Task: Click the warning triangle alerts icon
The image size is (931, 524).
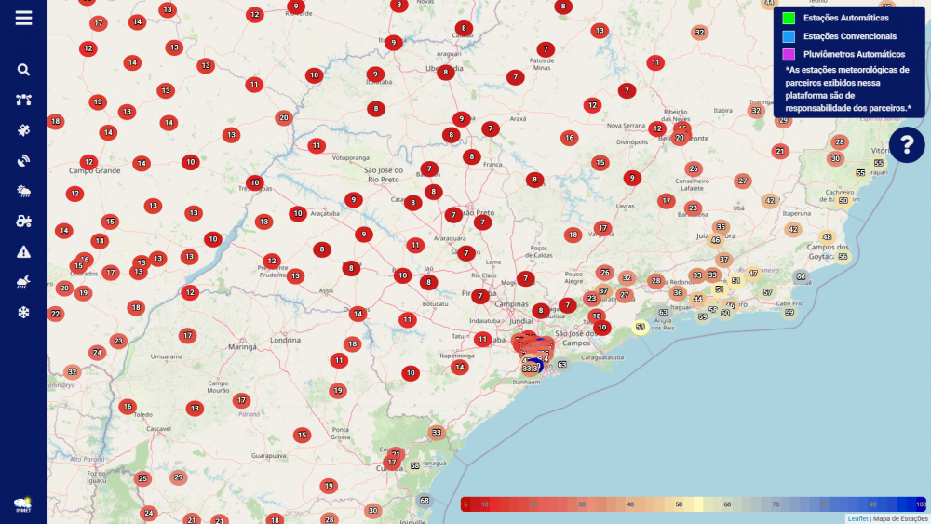Action: coord(23,252)
